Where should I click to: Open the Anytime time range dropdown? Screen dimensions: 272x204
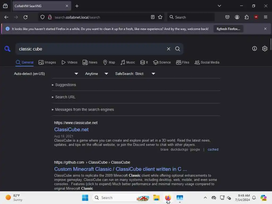coord(97,74)
